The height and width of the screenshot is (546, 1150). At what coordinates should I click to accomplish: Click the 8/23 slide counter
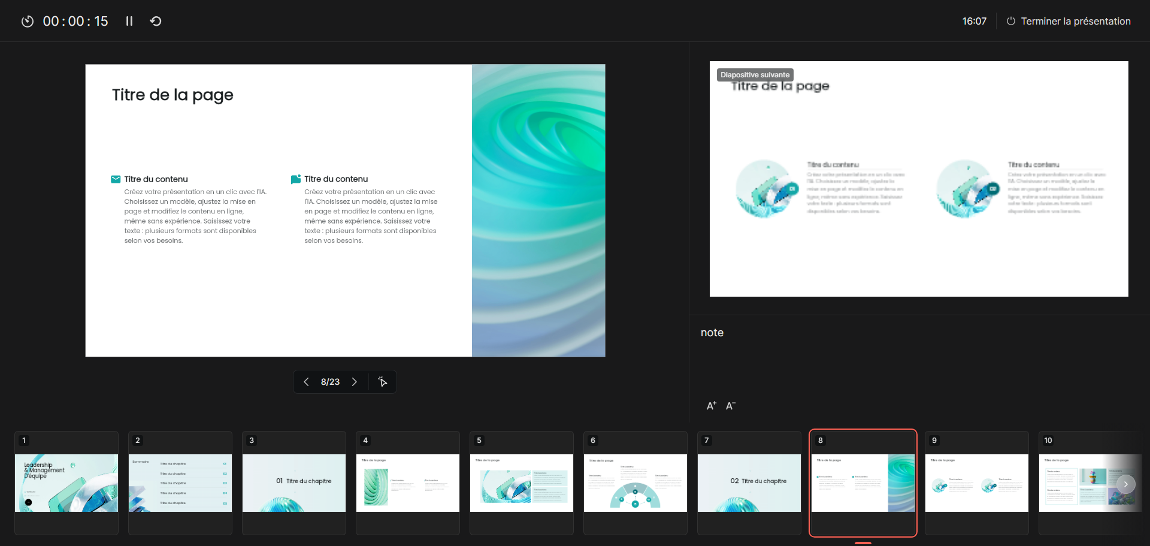point(330,382)
